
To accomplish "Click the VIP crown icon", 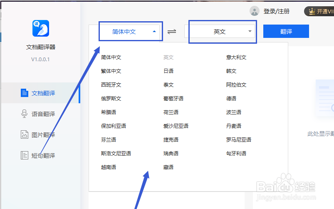I will 312,11.
